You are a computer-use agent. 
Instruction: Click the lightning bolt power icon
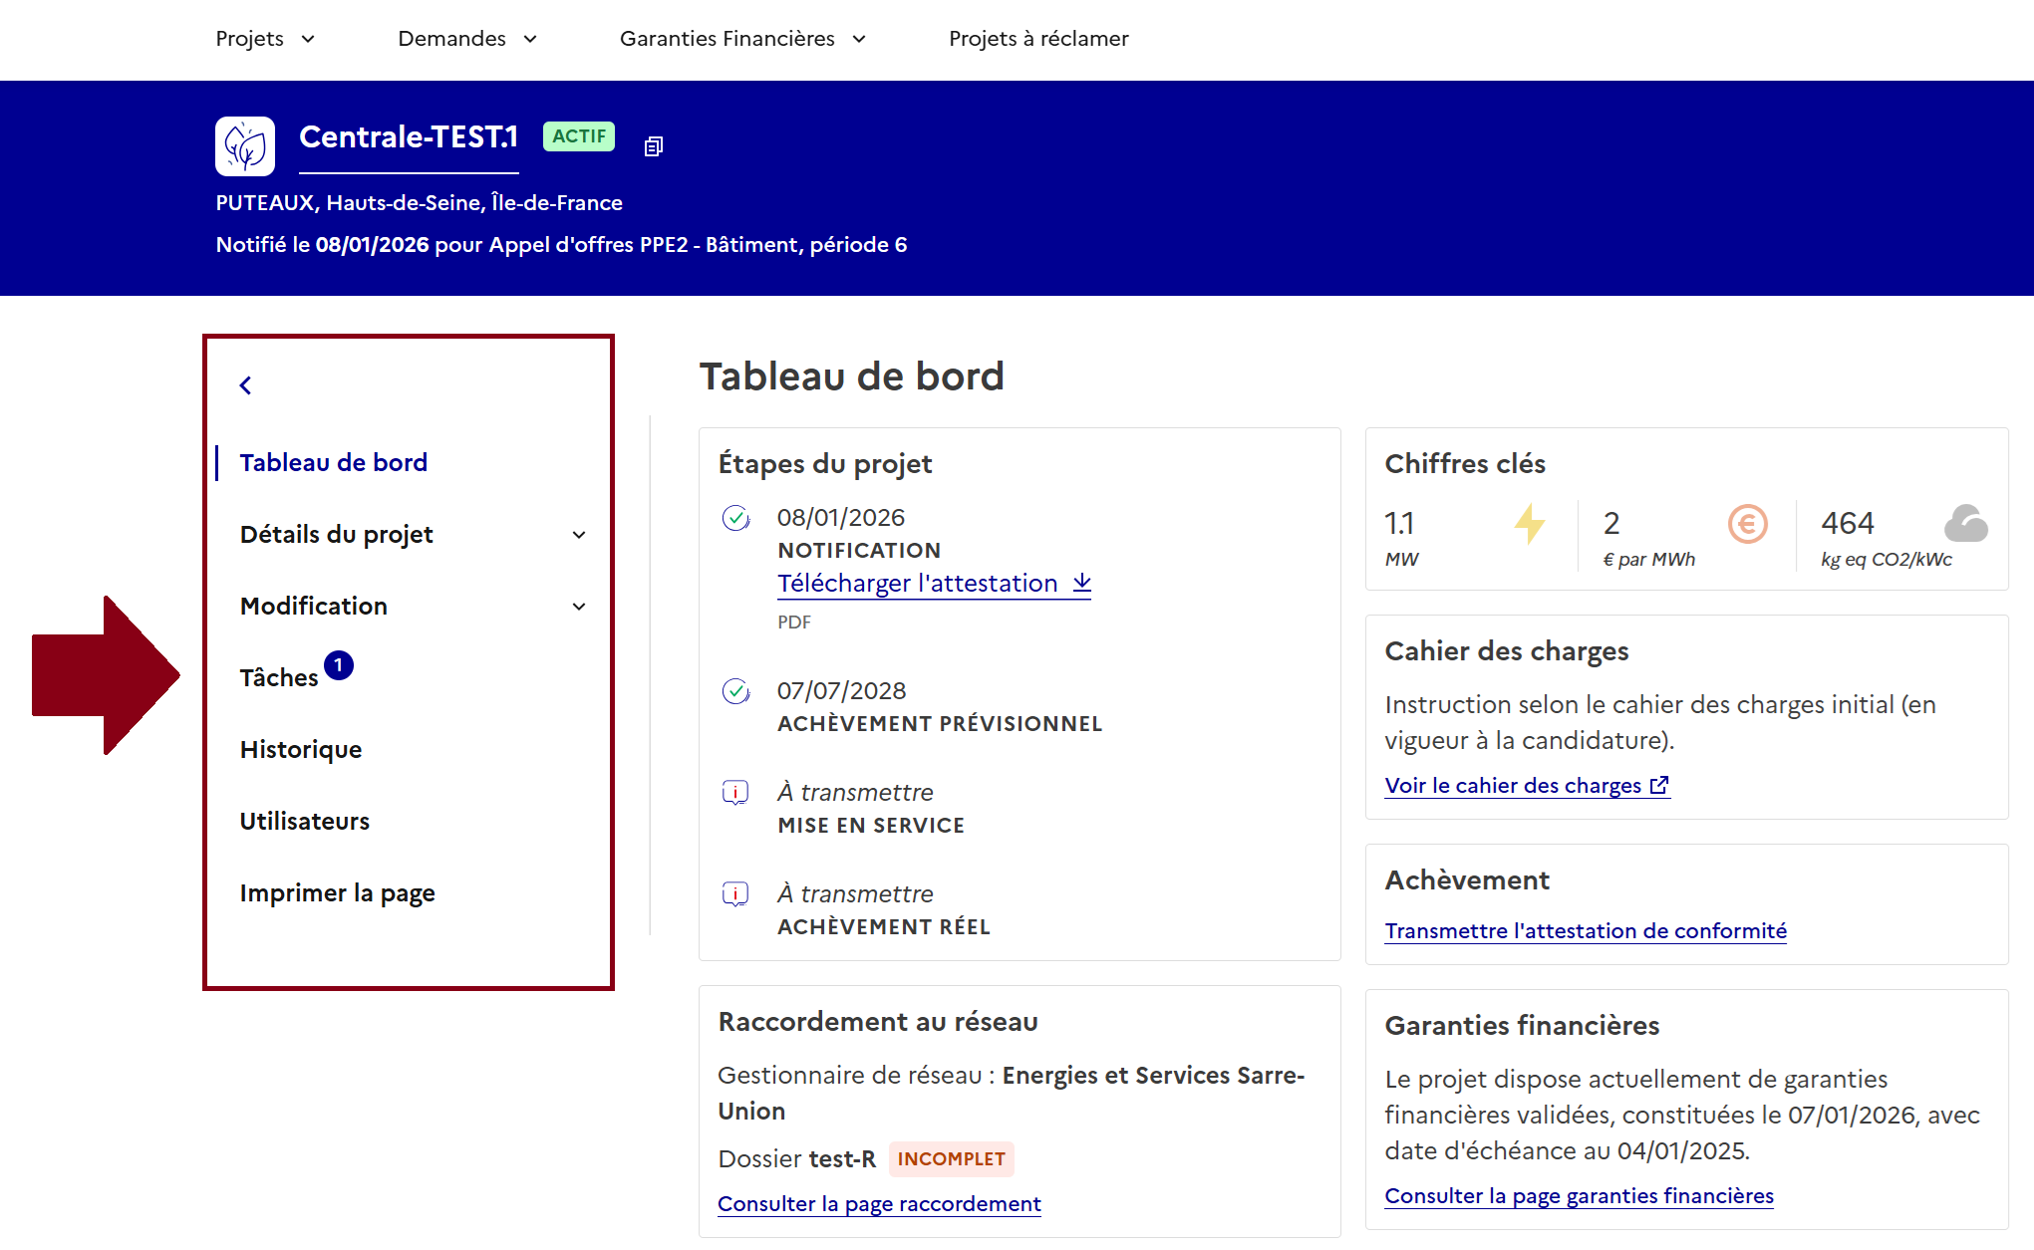(x=1529, y=524)
